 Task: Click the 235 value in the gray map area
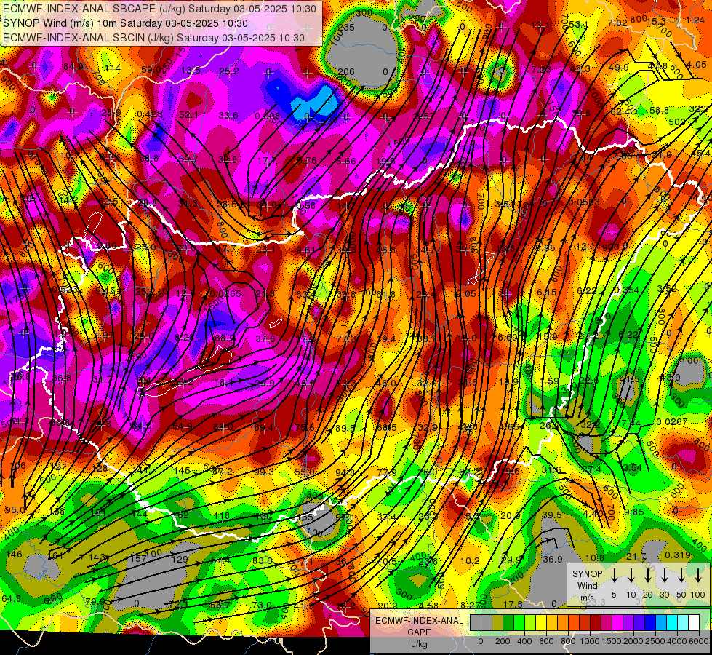(346, 28)
